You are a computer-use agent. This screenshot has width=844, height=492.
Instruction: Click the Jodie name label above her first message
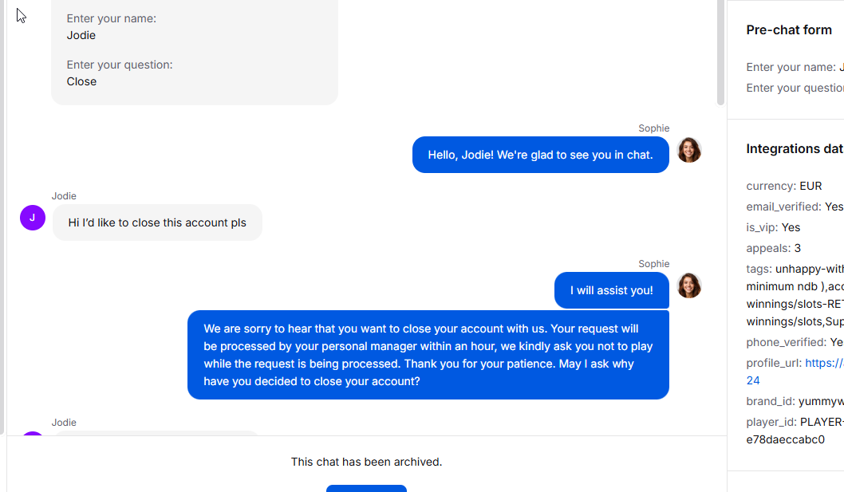(64, 196)
